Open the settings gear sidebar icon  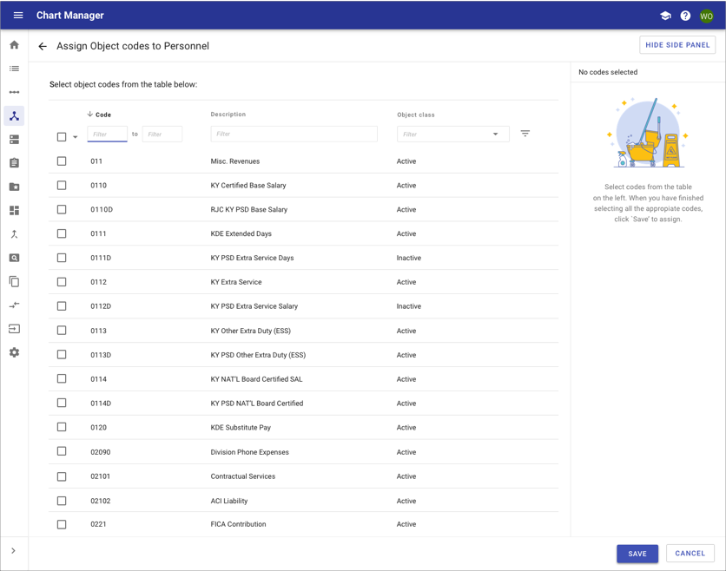tap(15, 352)
